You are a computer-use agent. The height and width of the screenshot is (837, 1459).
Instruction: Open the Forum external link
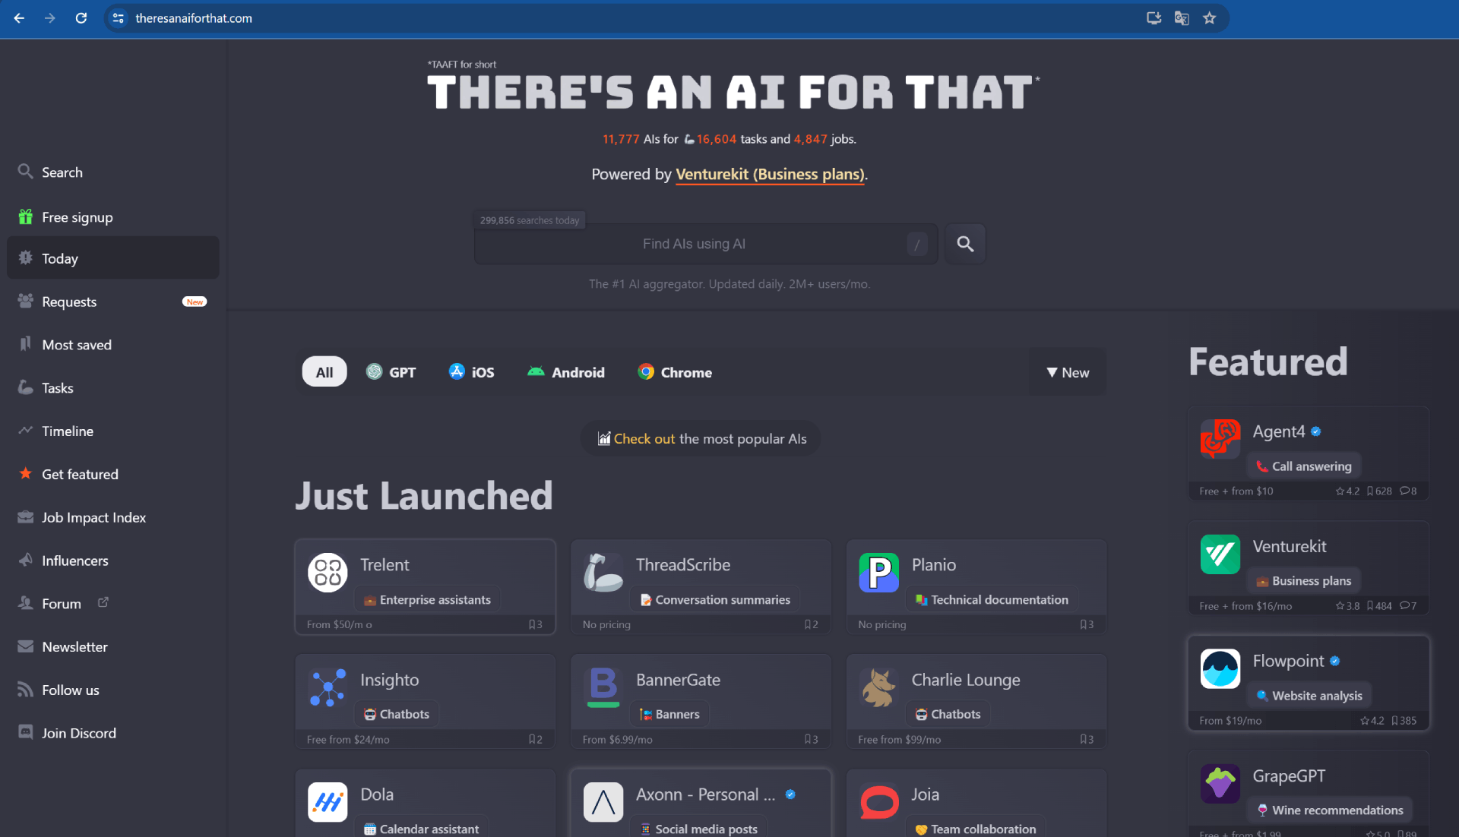pos(62,604)
